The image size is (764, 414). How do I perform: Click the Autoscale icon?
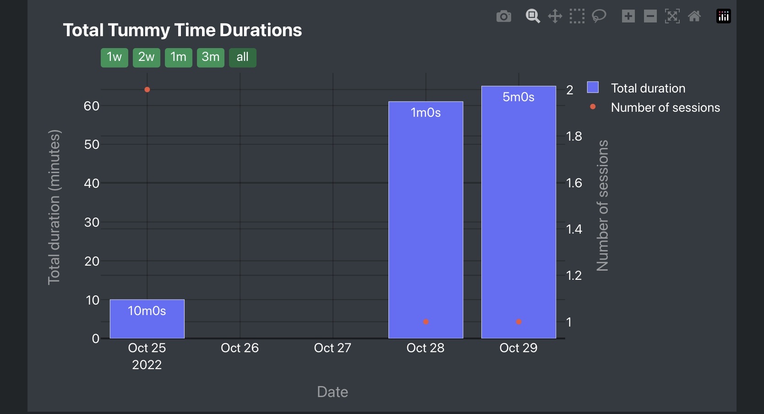coord(672,16)
